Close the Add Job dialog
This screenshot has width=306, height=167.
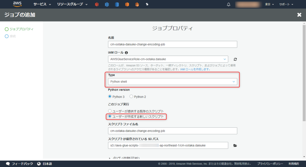click(x=299, y=15)
